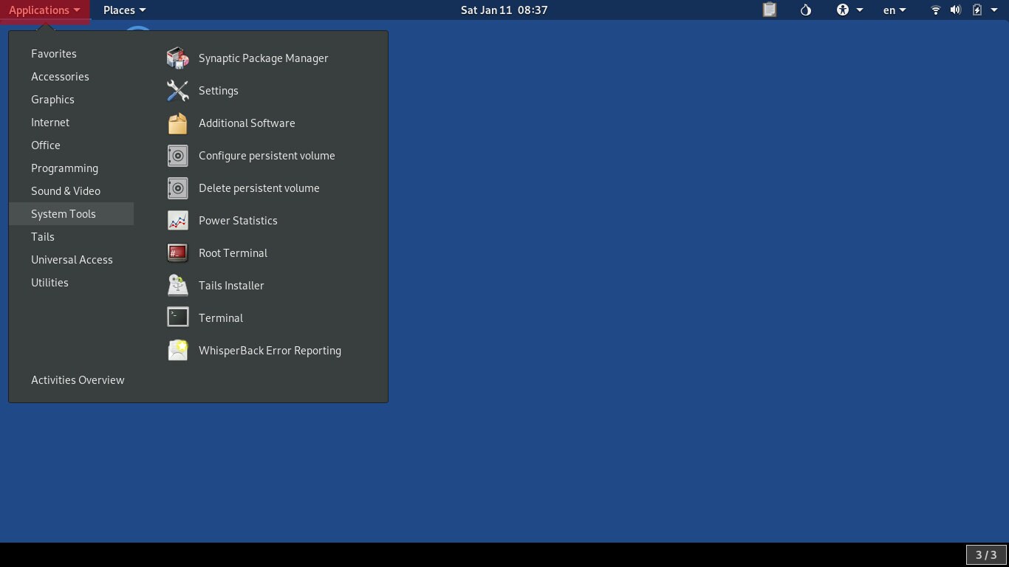Launch the Root Terminal
The width and height of the screenshot is (1009, 567).
click(233, 252)
